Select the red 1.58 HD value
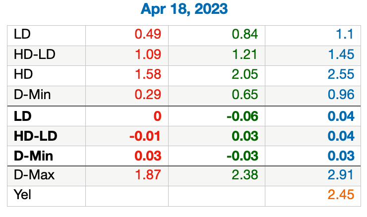The height and width of the screenshot is (217, 367). (x=148, y=74)
